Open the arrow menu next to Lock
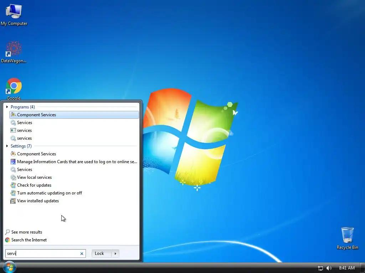365x273 pixels. coord(115,253)
